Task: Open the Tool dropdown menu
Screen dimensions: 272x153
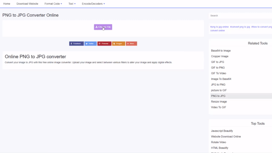Action: coord(71,4)
